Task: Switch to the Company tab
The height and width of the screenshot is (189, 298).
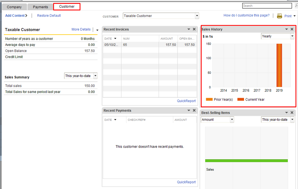Action: pyautogui.click(x=14, y=7)
